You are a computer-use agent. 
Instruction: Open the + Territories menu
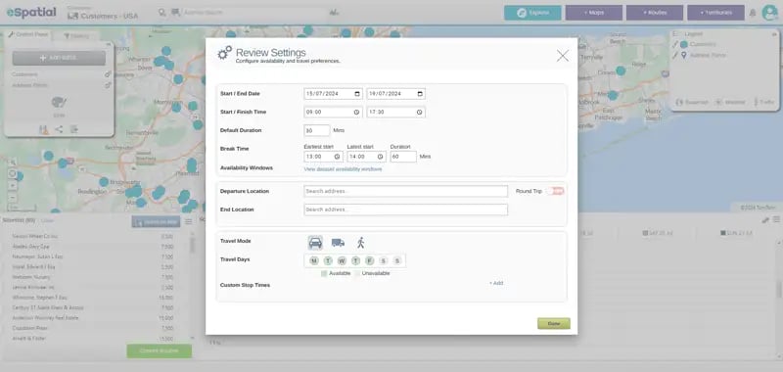(x=715, y=13)
